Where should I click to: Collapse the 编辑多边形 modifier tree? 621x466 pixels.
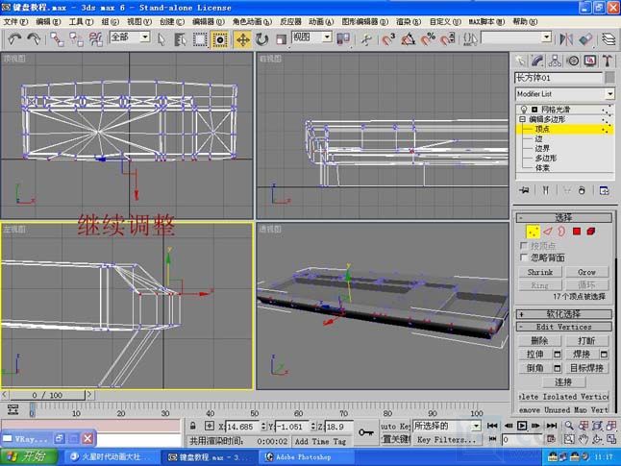coord(522,119)
